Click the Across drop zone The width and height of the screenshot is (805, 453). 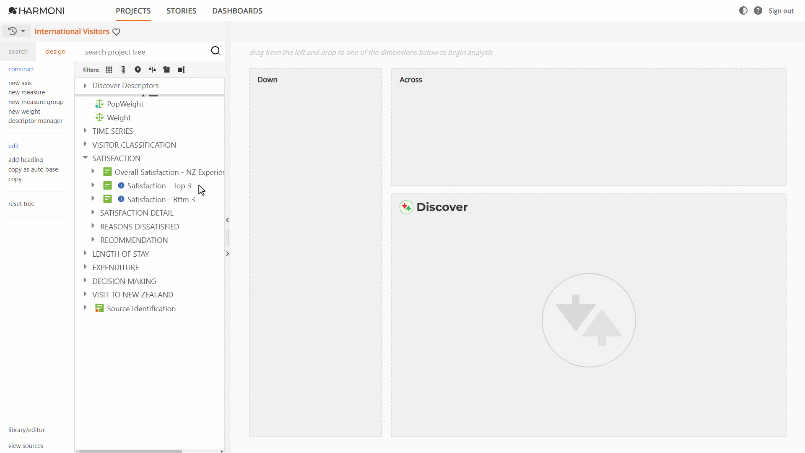[589, 127]
